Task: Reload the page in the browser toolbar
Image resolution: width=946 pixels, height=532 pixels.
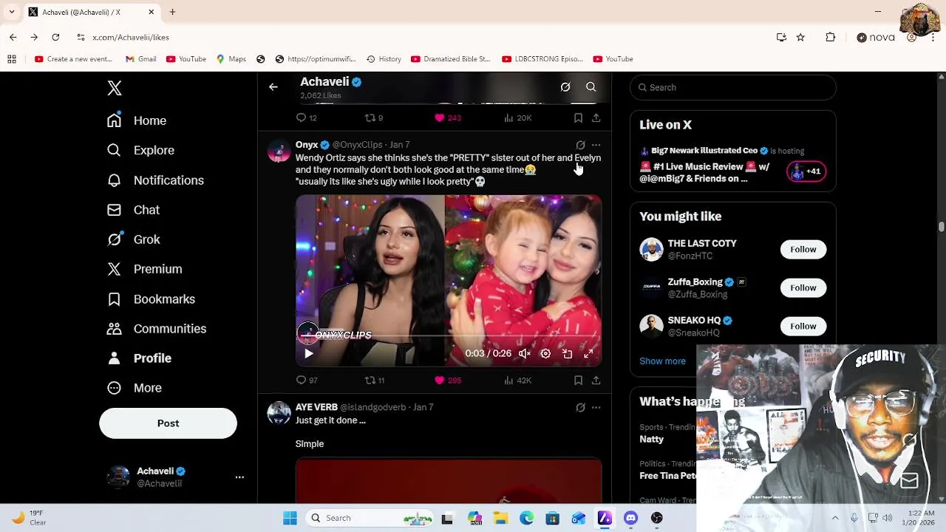Action: tap(55, 37)
